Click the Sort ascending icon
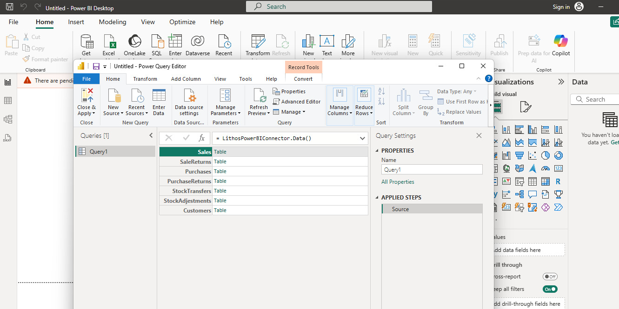 click(x=381, y=91)
